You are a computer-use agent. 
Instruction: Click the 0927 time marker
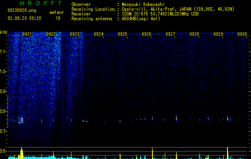tap(170, 34)
